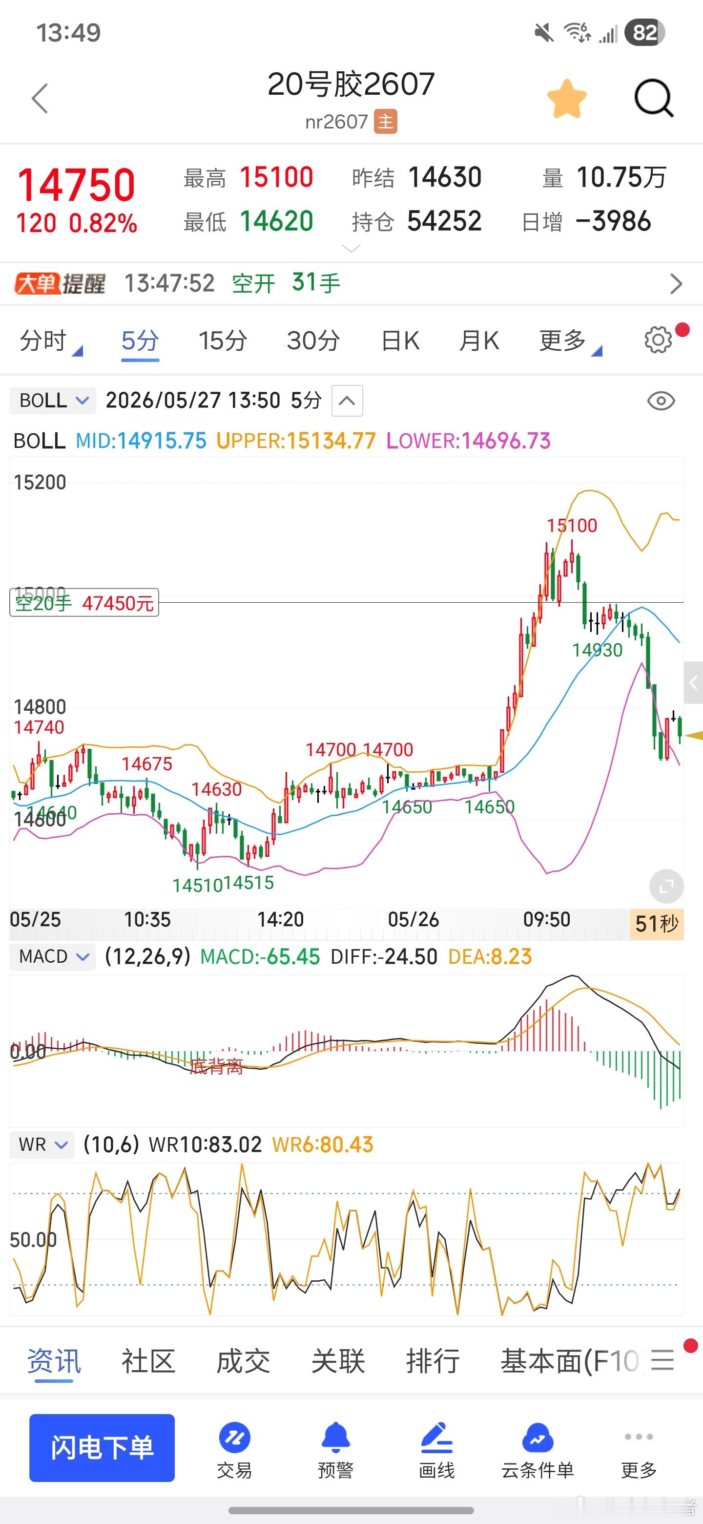Image resolution: width=703 pixels, height=1524 pixels.
Task: Tap the 闪电下单 quick order button
Action: pos(102,1448)
